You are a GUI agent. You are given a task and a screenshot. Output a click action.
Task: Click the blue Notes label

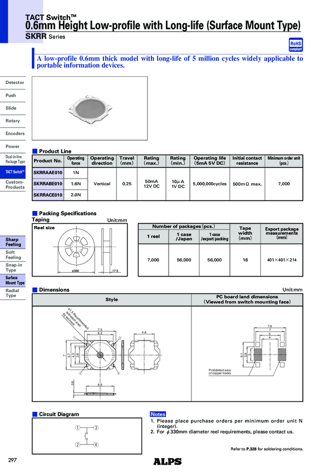point(158,415)
